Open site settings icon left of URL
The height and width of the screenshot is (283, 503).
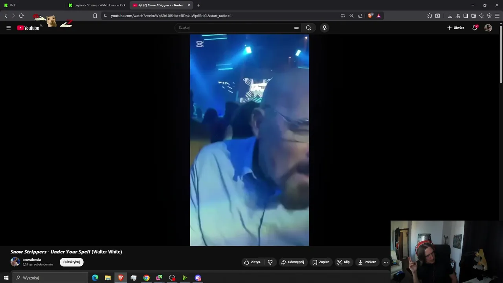105,16
